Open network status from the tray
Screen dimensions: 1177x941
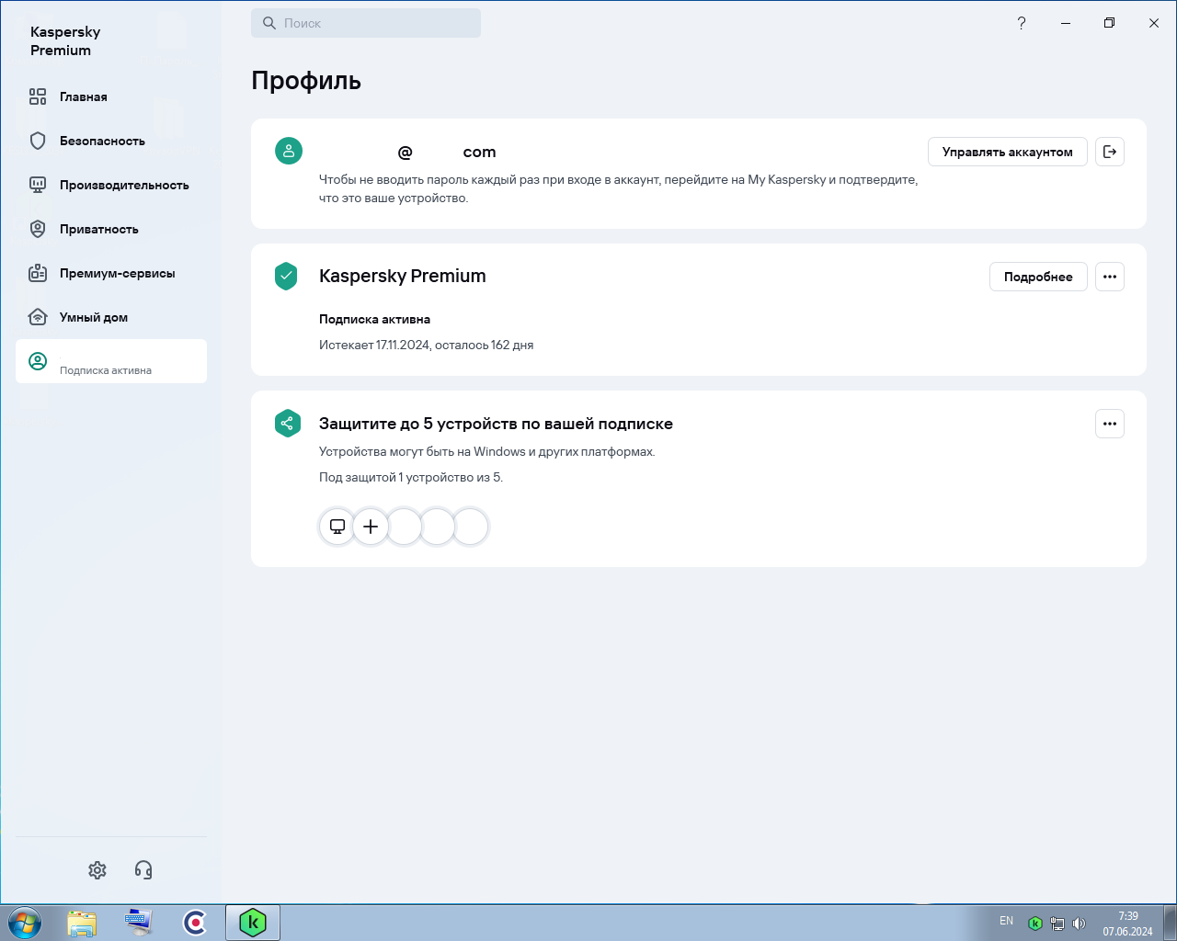[1057, 924]
